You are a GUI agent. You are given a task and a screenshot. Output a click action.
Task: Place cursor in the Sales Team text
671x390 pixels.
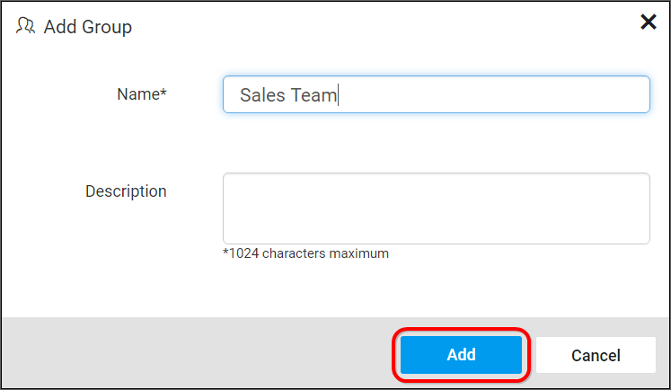click(288, 95)
